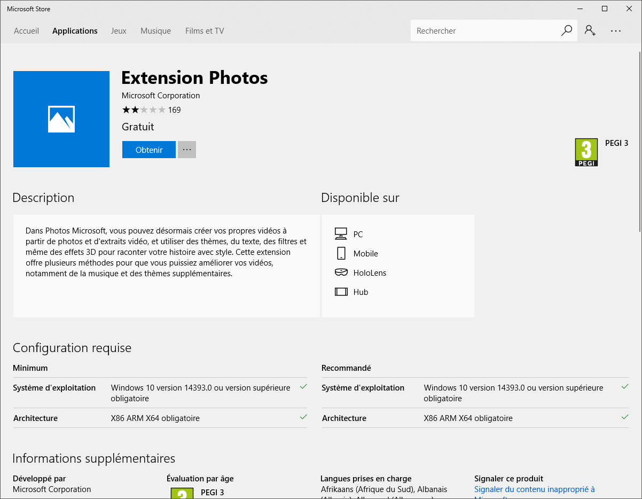The image size is (642, 499).
Task: Open the Musique tab
Action: tap(155, 31)
